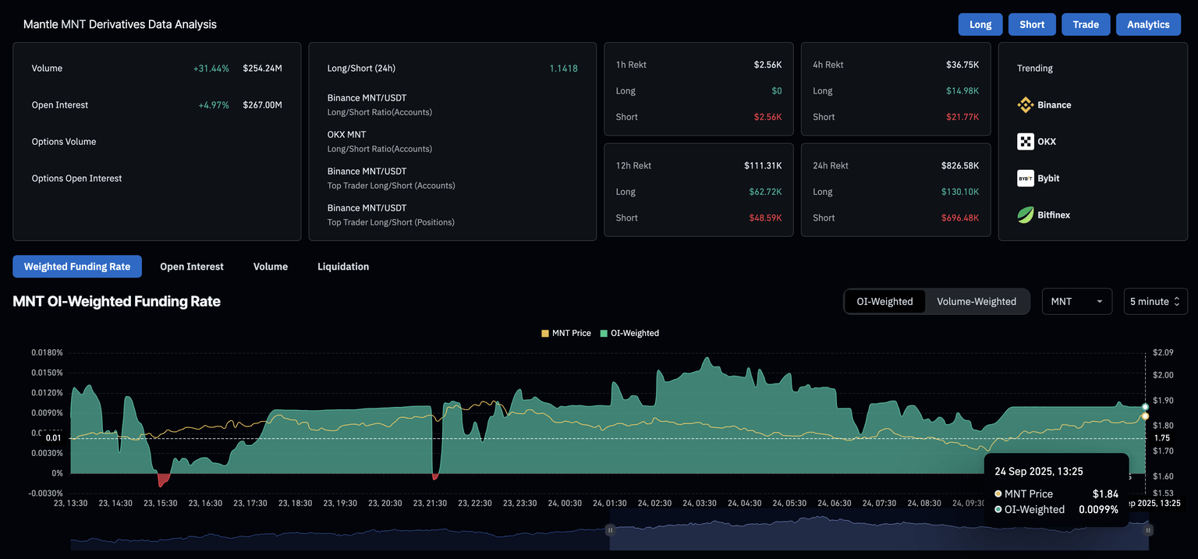The width and height of the screenshot is (1198, 559).
Task: Click the Short button
Action: click(x=1032, y=24)
